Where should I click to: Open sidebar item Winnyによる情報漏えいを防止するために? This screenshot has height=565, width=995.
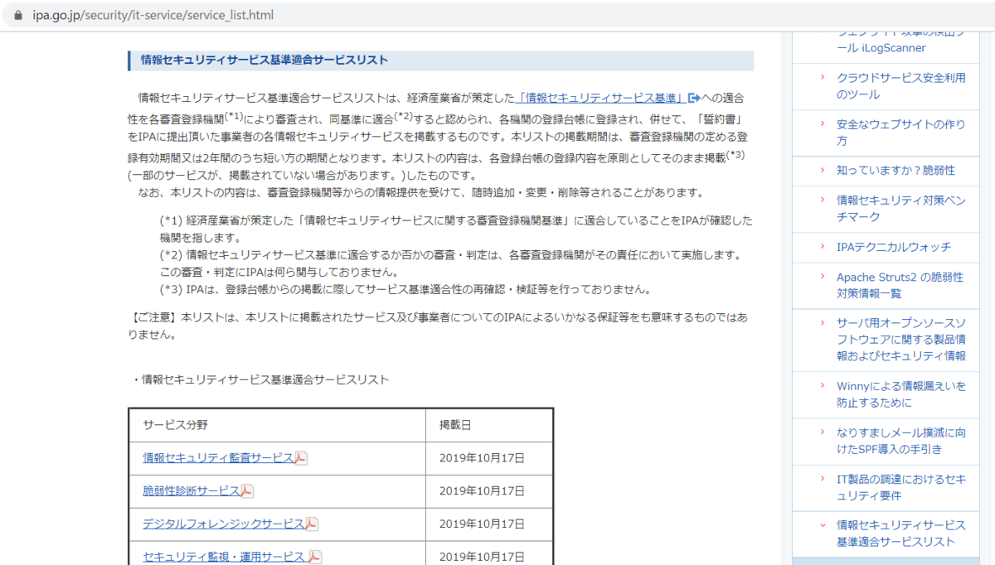coord(900,394)
